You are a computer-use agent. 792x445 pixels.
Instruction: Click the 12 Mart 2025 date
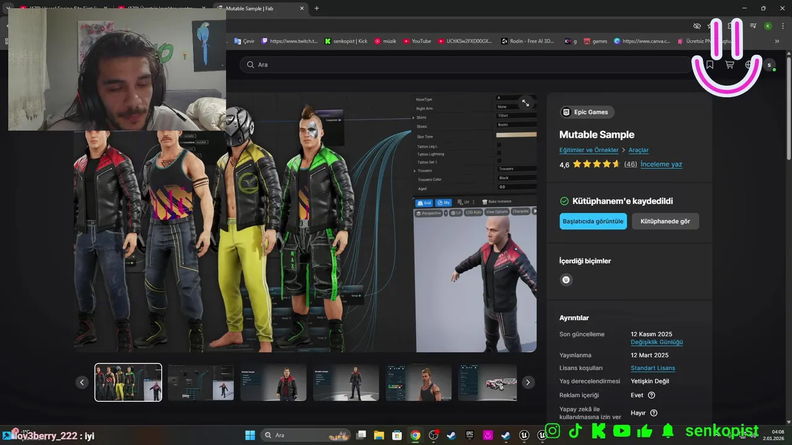[650, 355]
